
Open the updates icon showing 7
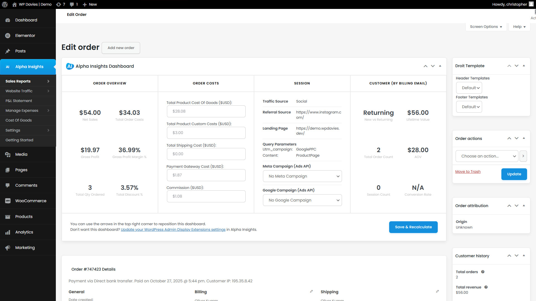tap(59, 4)
